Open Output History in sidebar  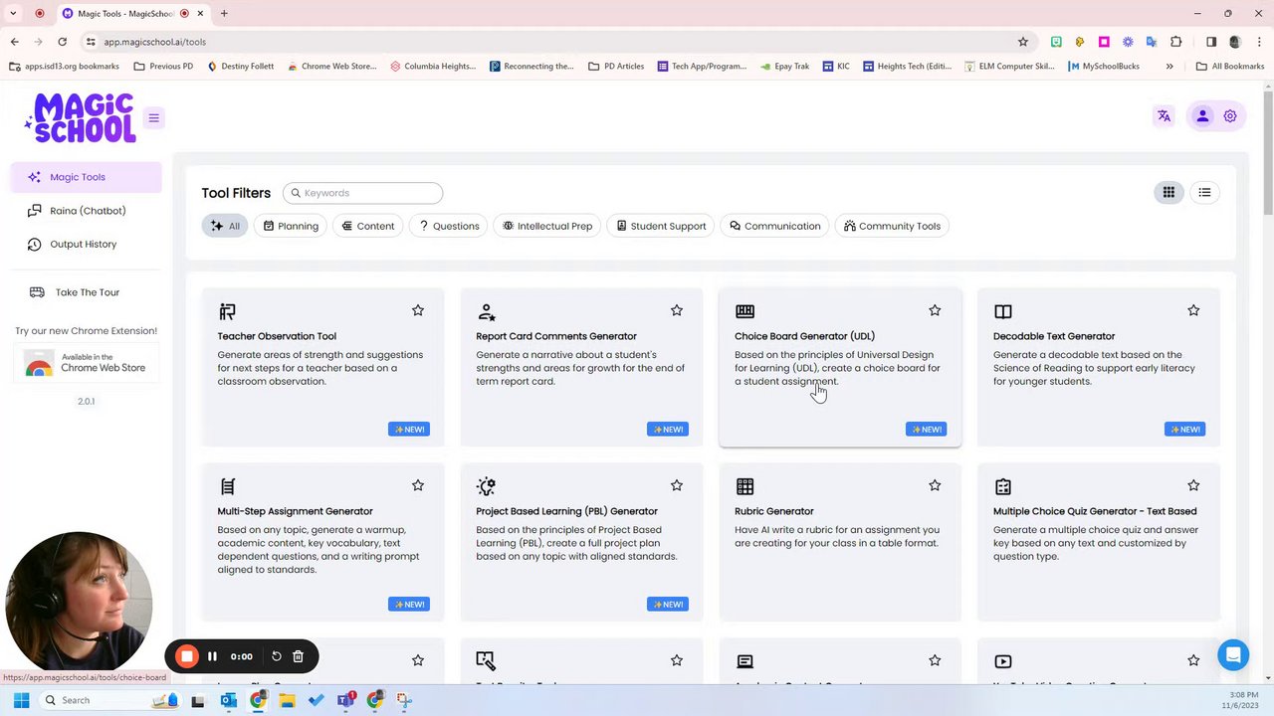87,244
